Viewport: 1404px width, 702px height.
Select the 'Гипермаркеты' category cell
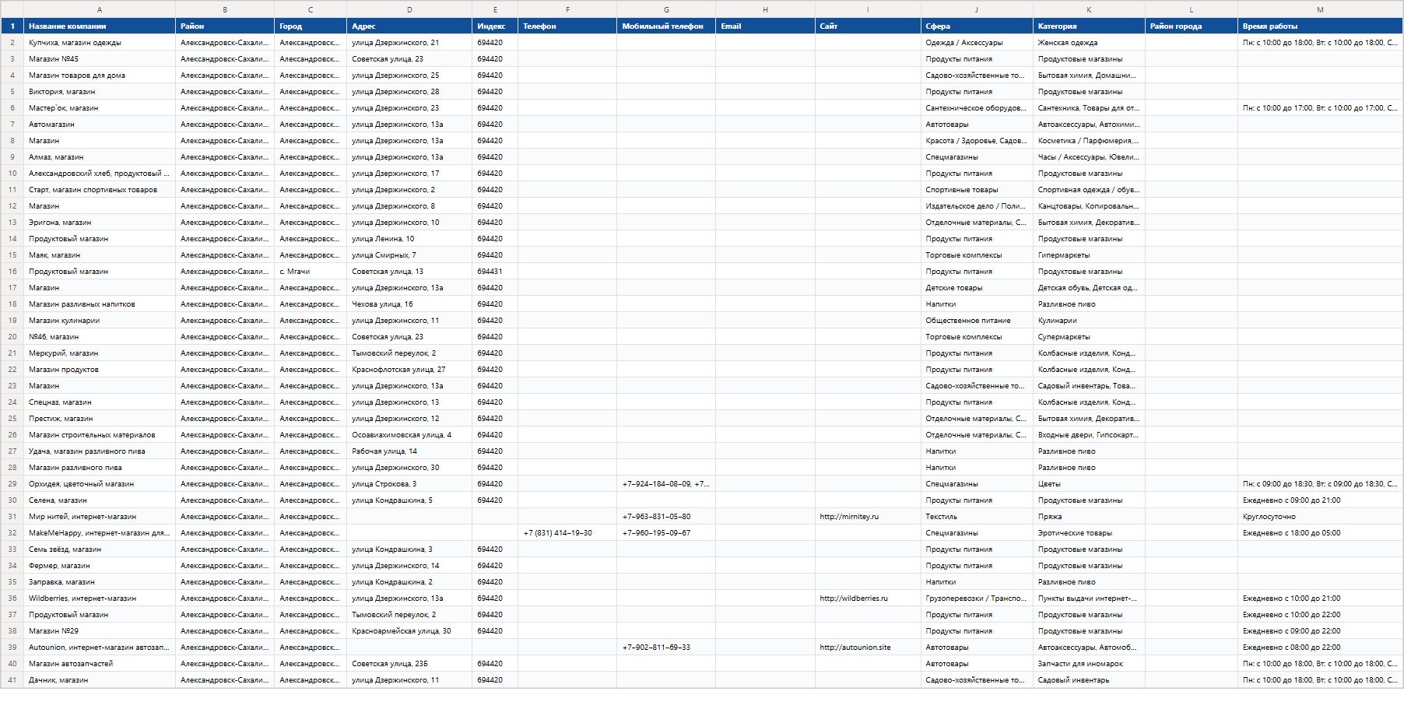coord(1089,255)
